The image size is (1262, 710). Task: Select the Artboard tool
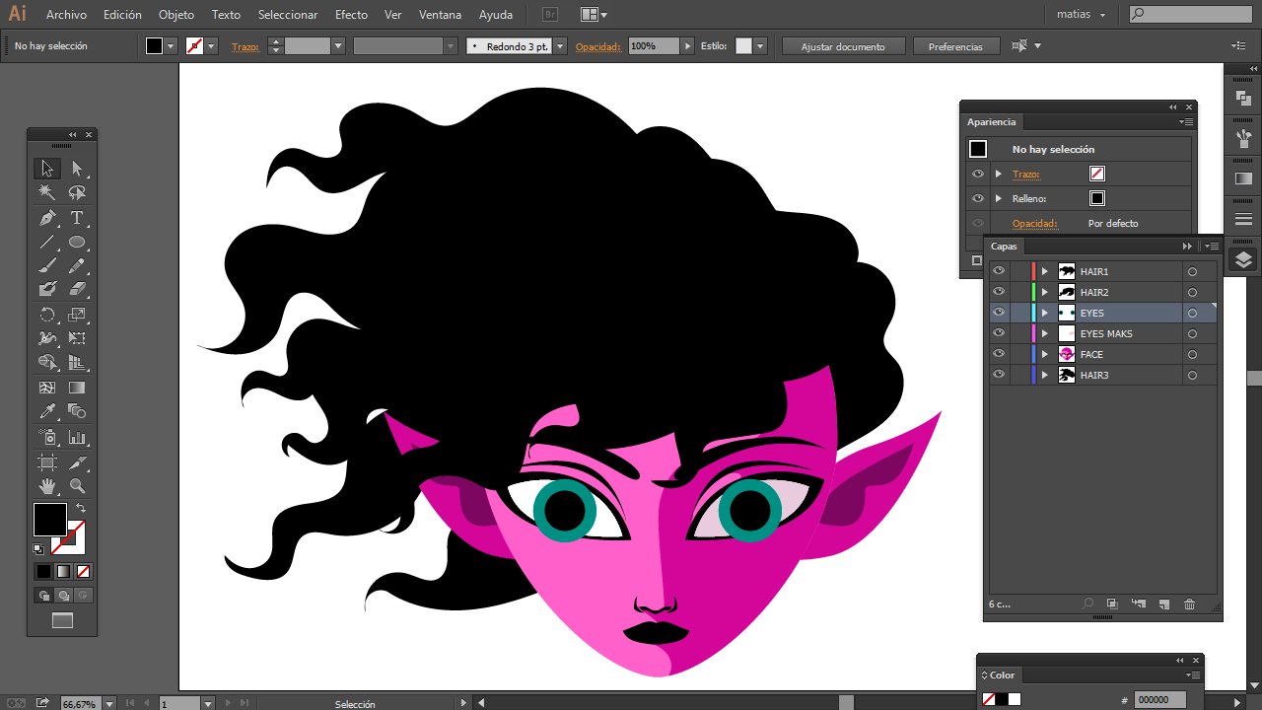(x=47, y=462)
